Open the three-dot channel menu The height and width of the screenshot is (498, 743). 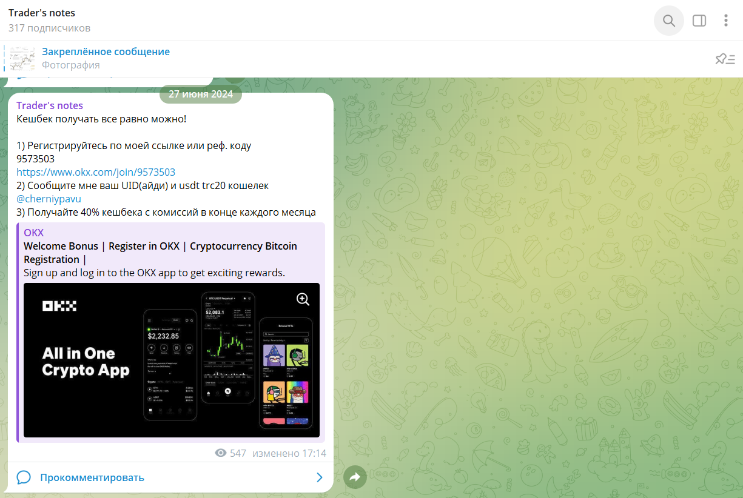click(726, 21)
